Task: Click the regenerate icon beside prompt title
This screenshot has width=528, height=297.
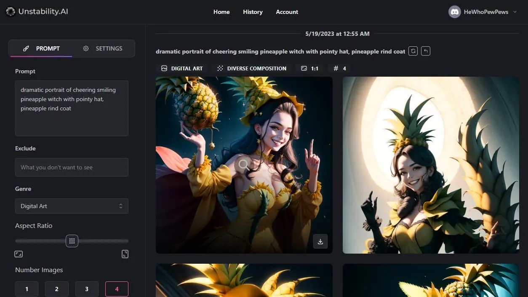Action: tap(413, 51)
